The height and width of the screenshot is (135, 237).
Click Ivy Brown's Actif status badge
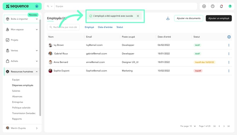[x=197, y=45]
